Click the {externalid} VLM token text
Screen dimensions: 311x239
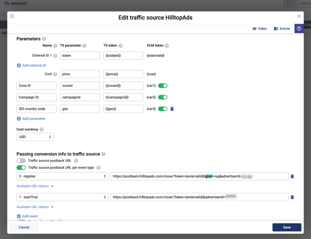pyautogui.click(x=155, y=56)
